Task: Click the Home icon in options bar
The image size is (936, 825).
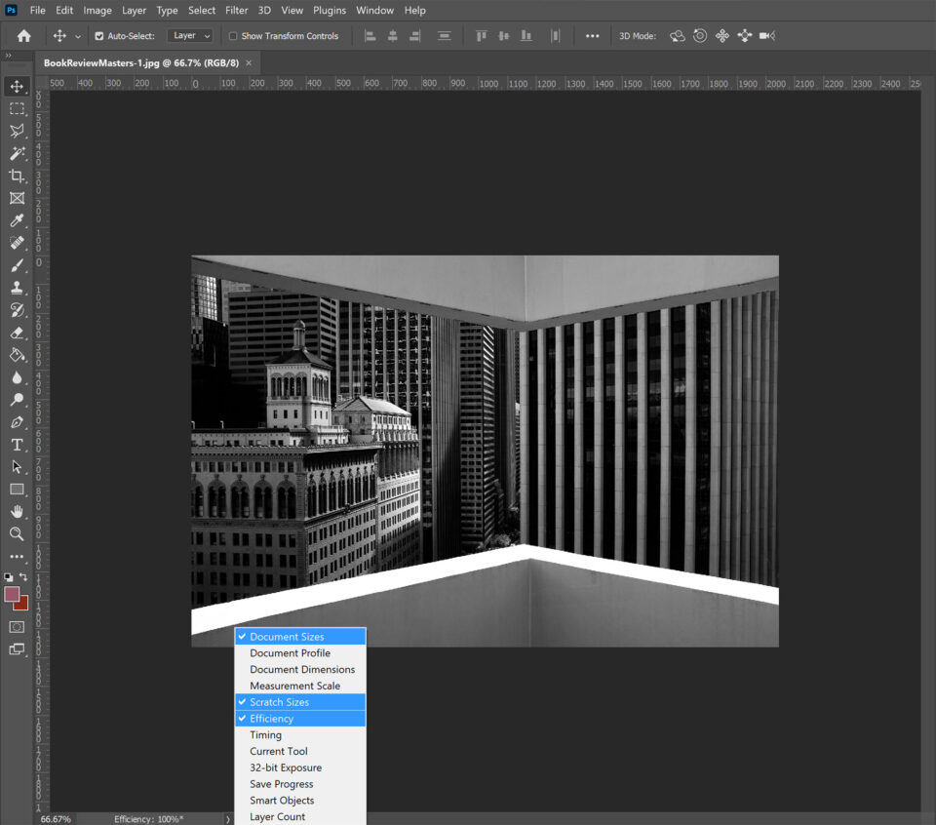Action: pyautogui.click(x=24, y=36)
